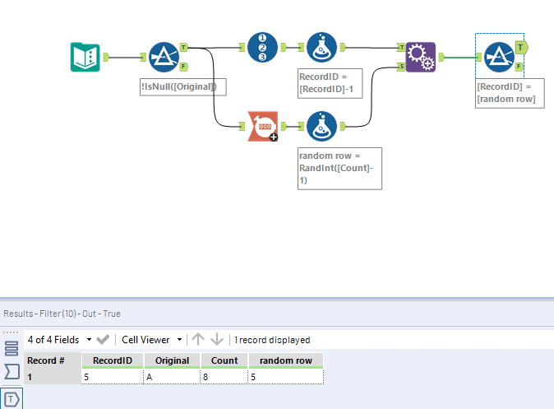Click the 1 record displayed status text
Screen dimensions: 554x409
pos(272,340)
